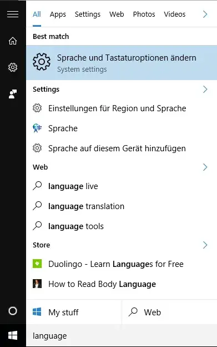This screenshot has width=217, height=347.
Task: Click gear icon beside Sprache auf diesem Gerät hinzufügen
Action: (37, 148)
